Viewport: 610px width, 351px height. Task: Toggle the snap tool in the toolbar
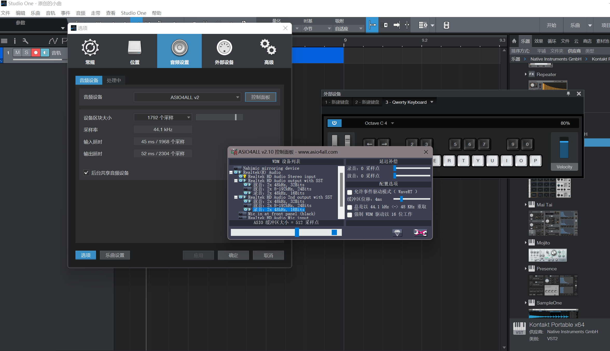[372, 25]
